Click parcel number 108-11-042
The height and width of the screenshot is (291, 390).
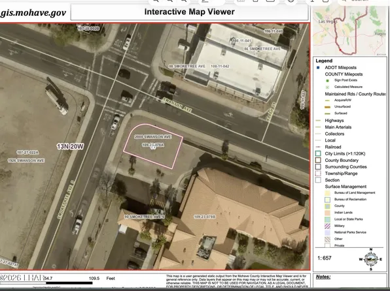[x=220, y=67]
